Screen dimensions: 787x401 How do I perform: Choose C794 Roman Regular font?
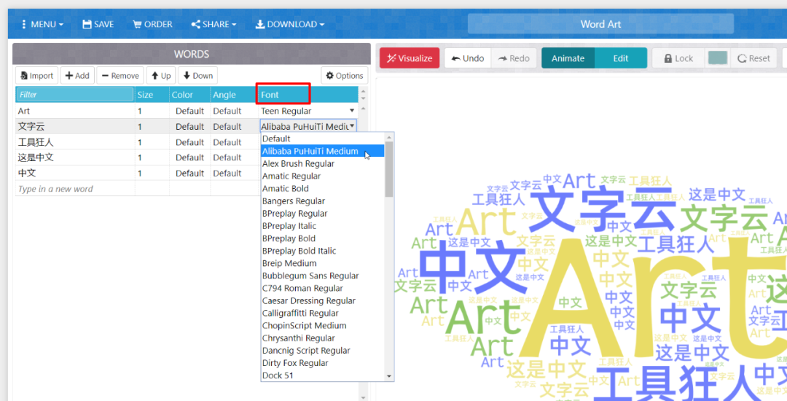pos(323,288)
